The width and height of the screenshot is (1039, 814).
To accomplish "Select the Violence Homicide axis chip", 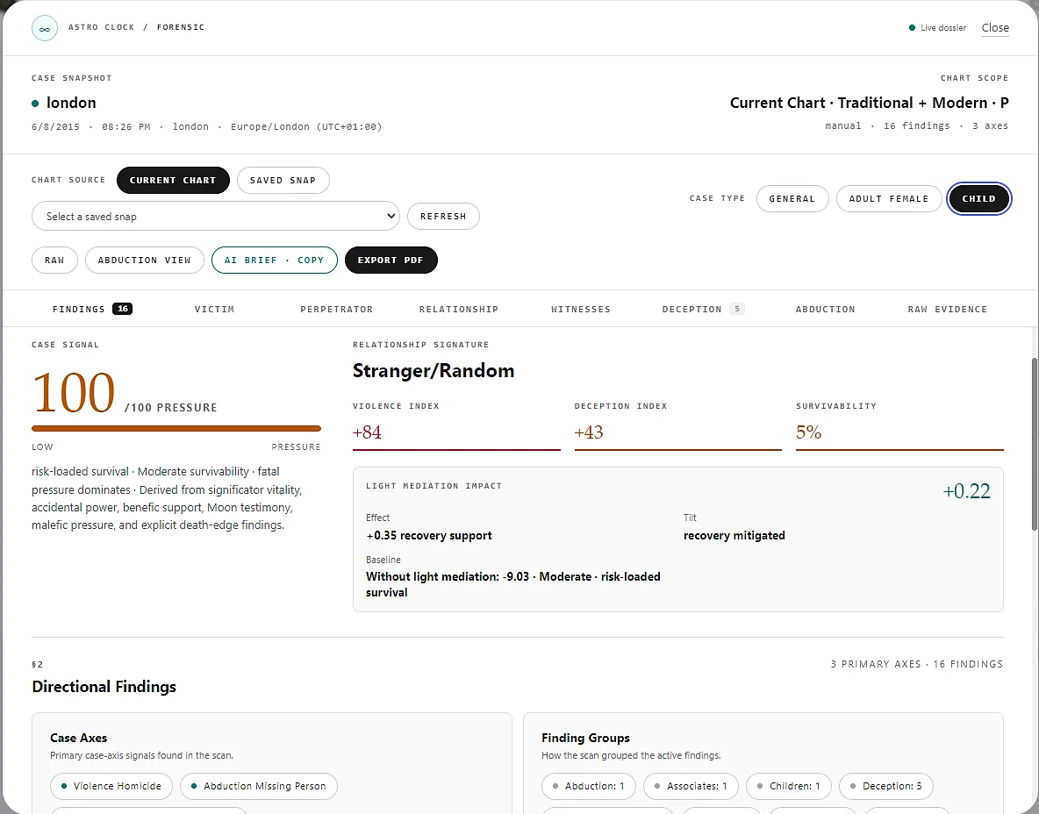I will [111, 786].
